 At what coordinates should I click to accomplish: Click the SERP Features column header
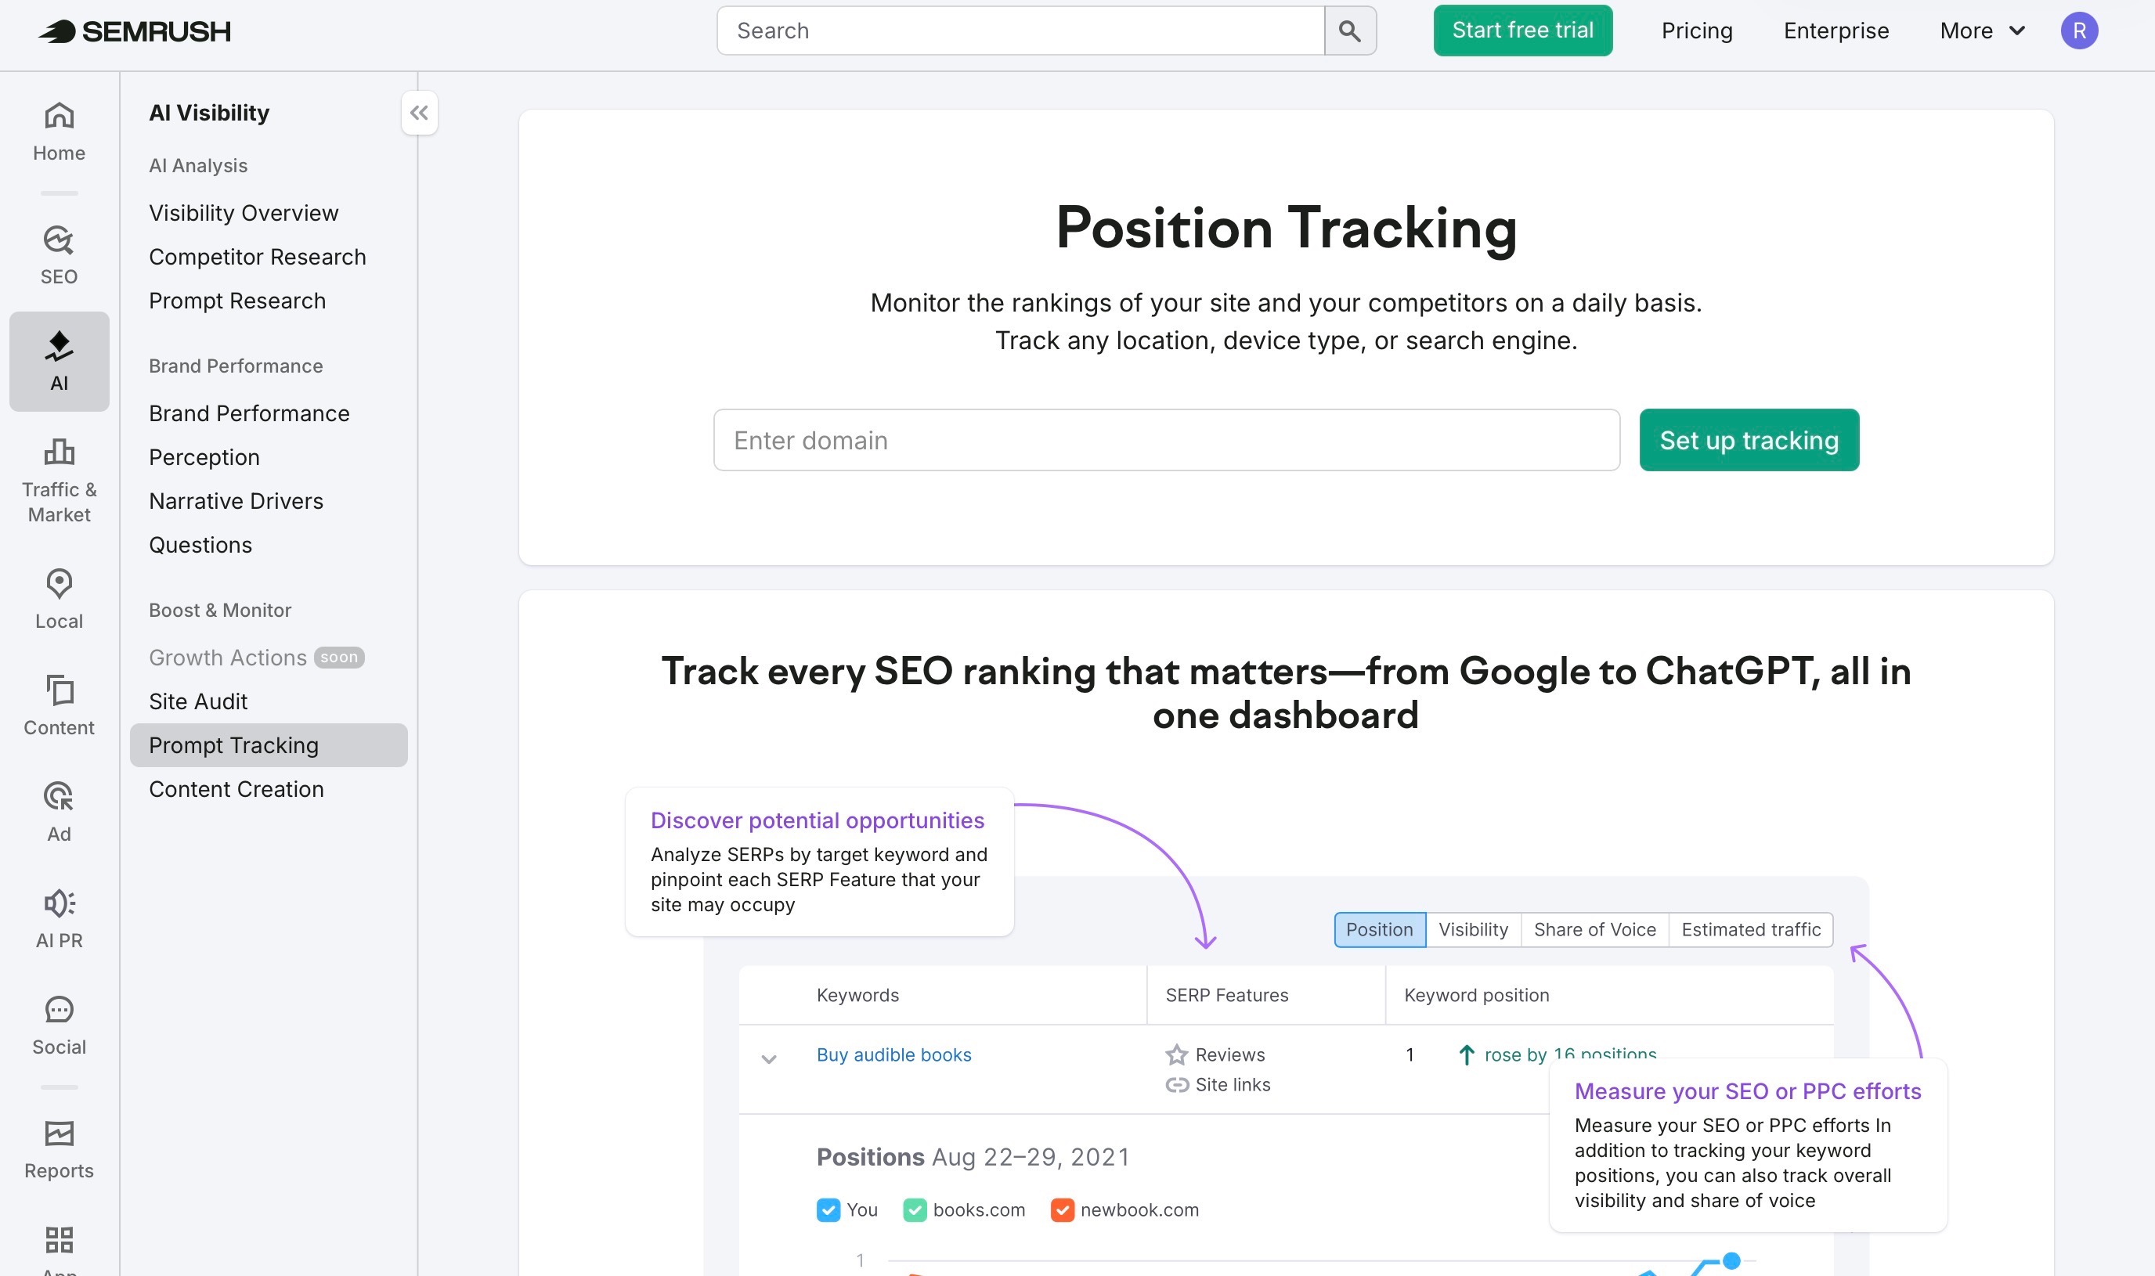pos(1226,995)
